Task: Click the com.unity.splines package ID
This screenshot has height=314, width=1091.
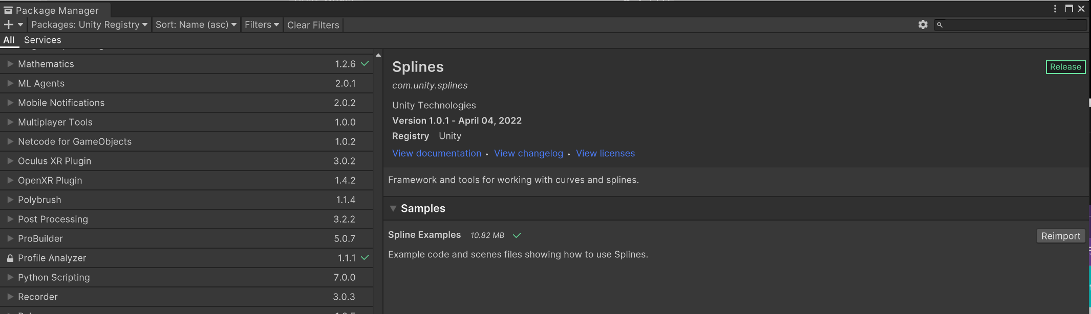Action: (430, 85)
